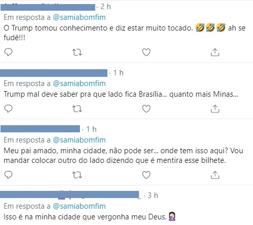Viewport: 253px width, 225px height.
Task: Share the tweet ending with 'ah se fudê!!!'
Action: 215,52
